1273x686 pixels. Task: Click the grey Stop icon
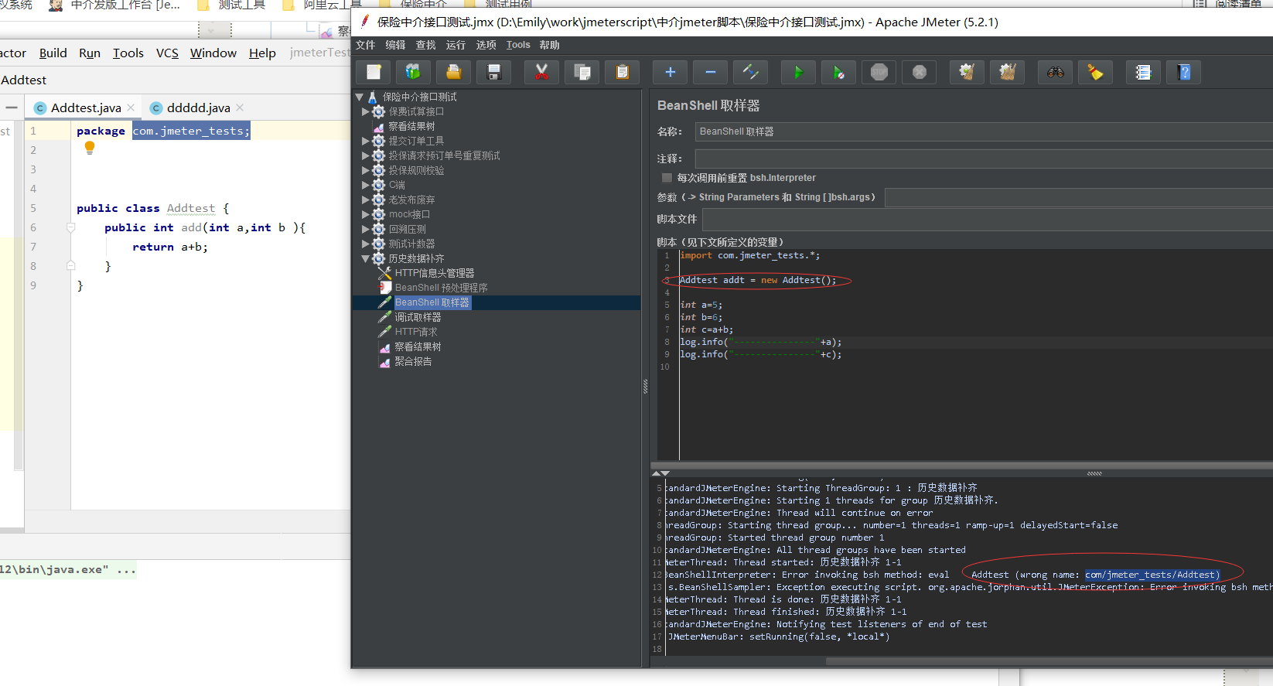tap(879, 72)
